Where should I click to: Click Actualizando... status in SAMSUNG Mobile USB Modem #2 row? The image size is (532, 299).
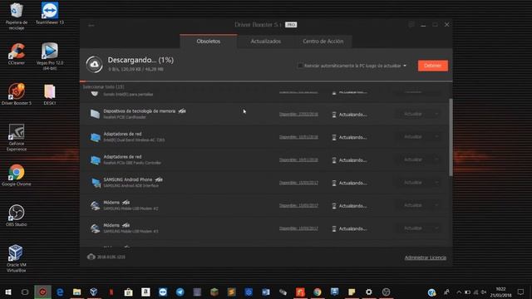click(x=352, y=206)
